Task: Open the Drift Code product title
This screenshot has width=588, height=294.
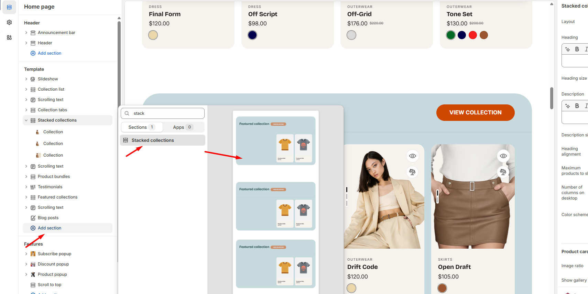Action: tap(362, 267)
